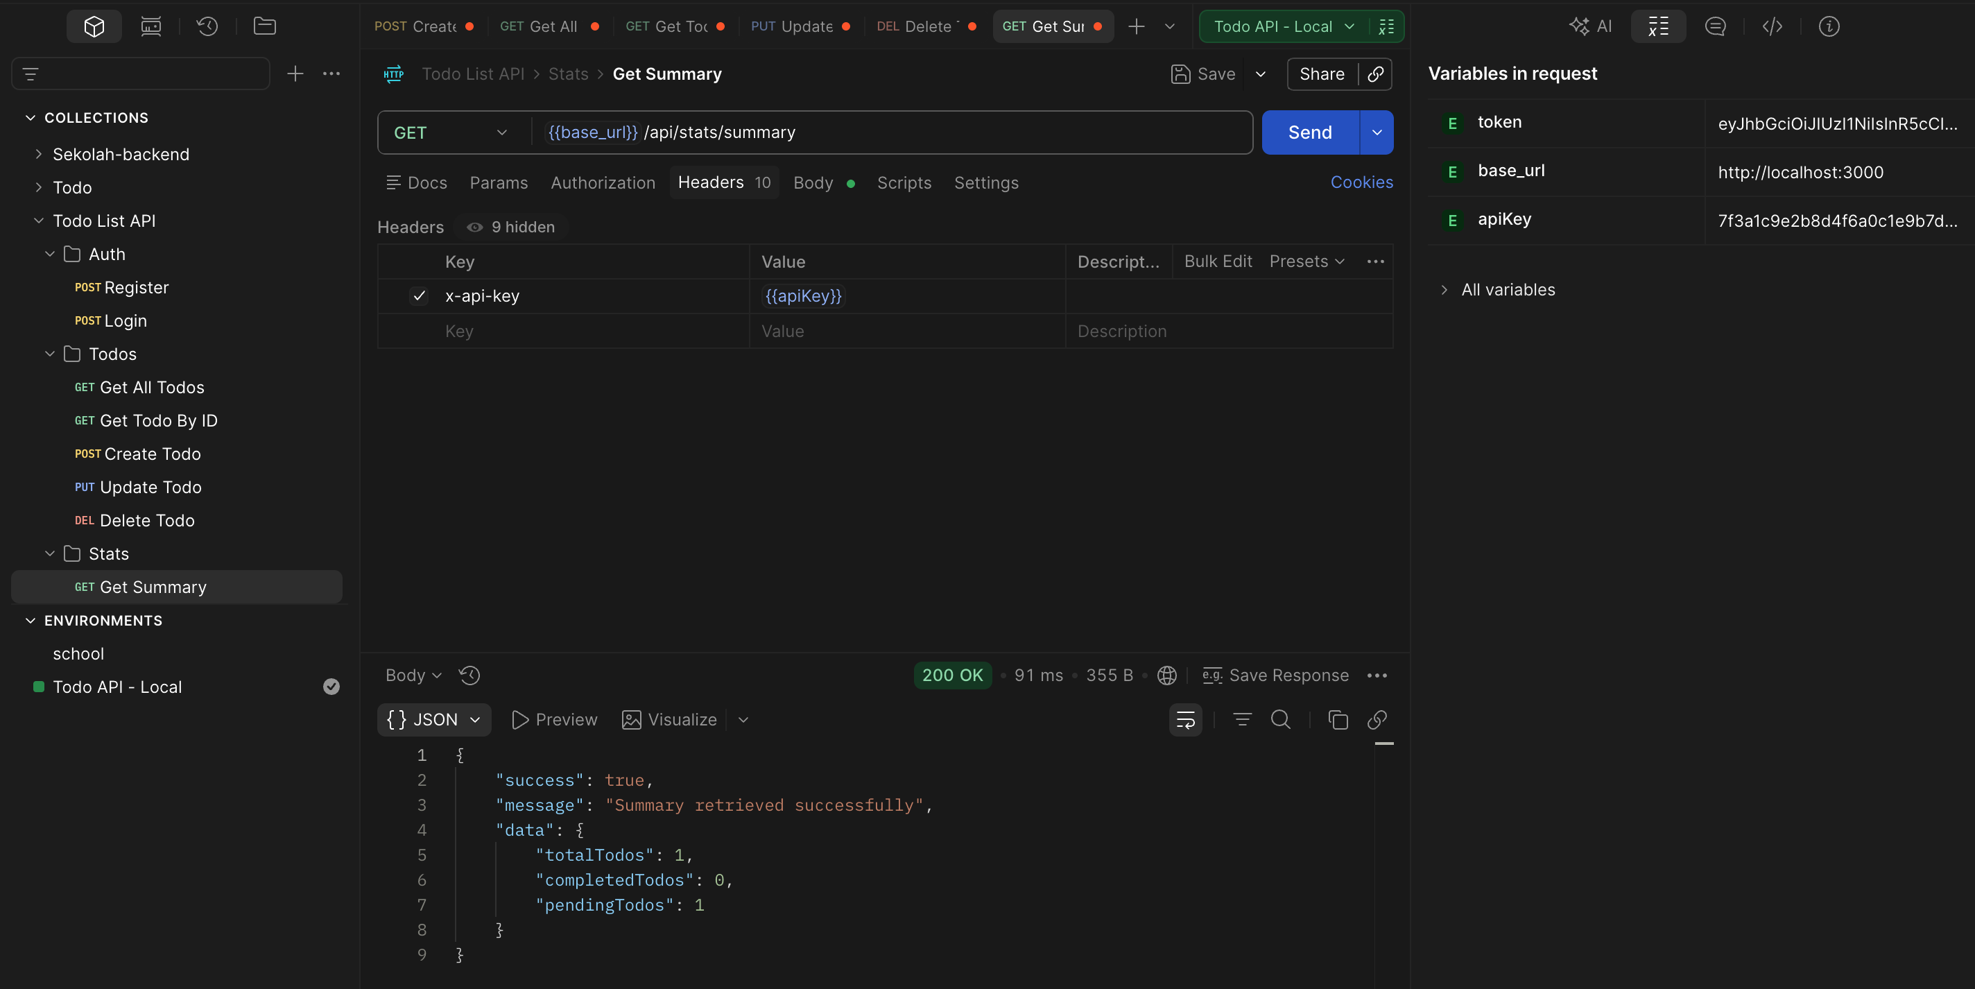Click the filter response icon
The height and width of the screenshot is (989, 1975).
pos(1242,719)
